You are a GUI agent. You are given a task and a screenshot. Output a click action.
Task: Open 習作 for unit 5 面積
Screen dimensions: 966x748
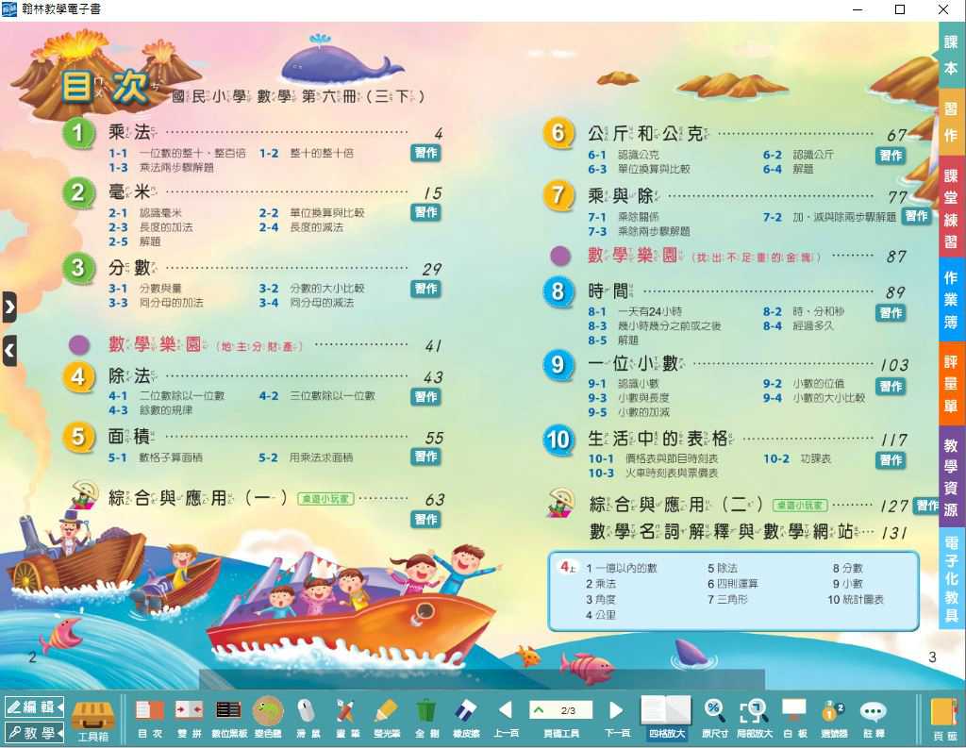coord(425,457)
